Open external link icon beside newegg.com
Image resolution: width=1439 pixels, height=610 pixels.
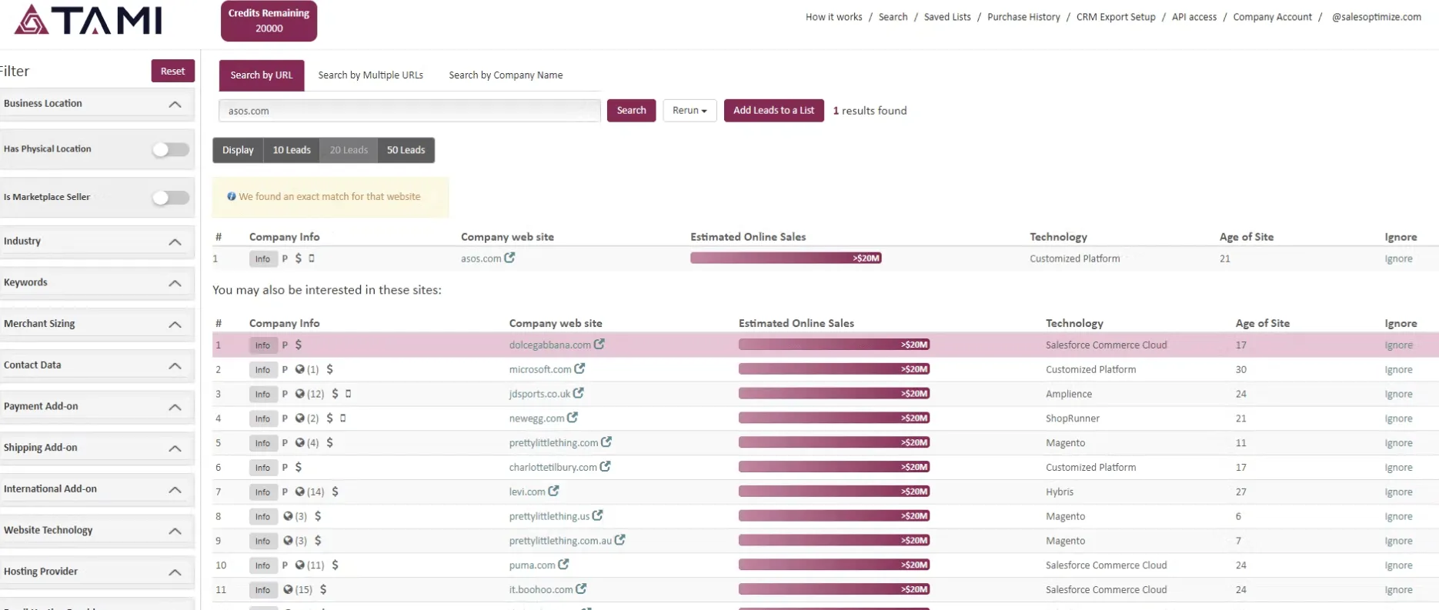tap(572, 418)
